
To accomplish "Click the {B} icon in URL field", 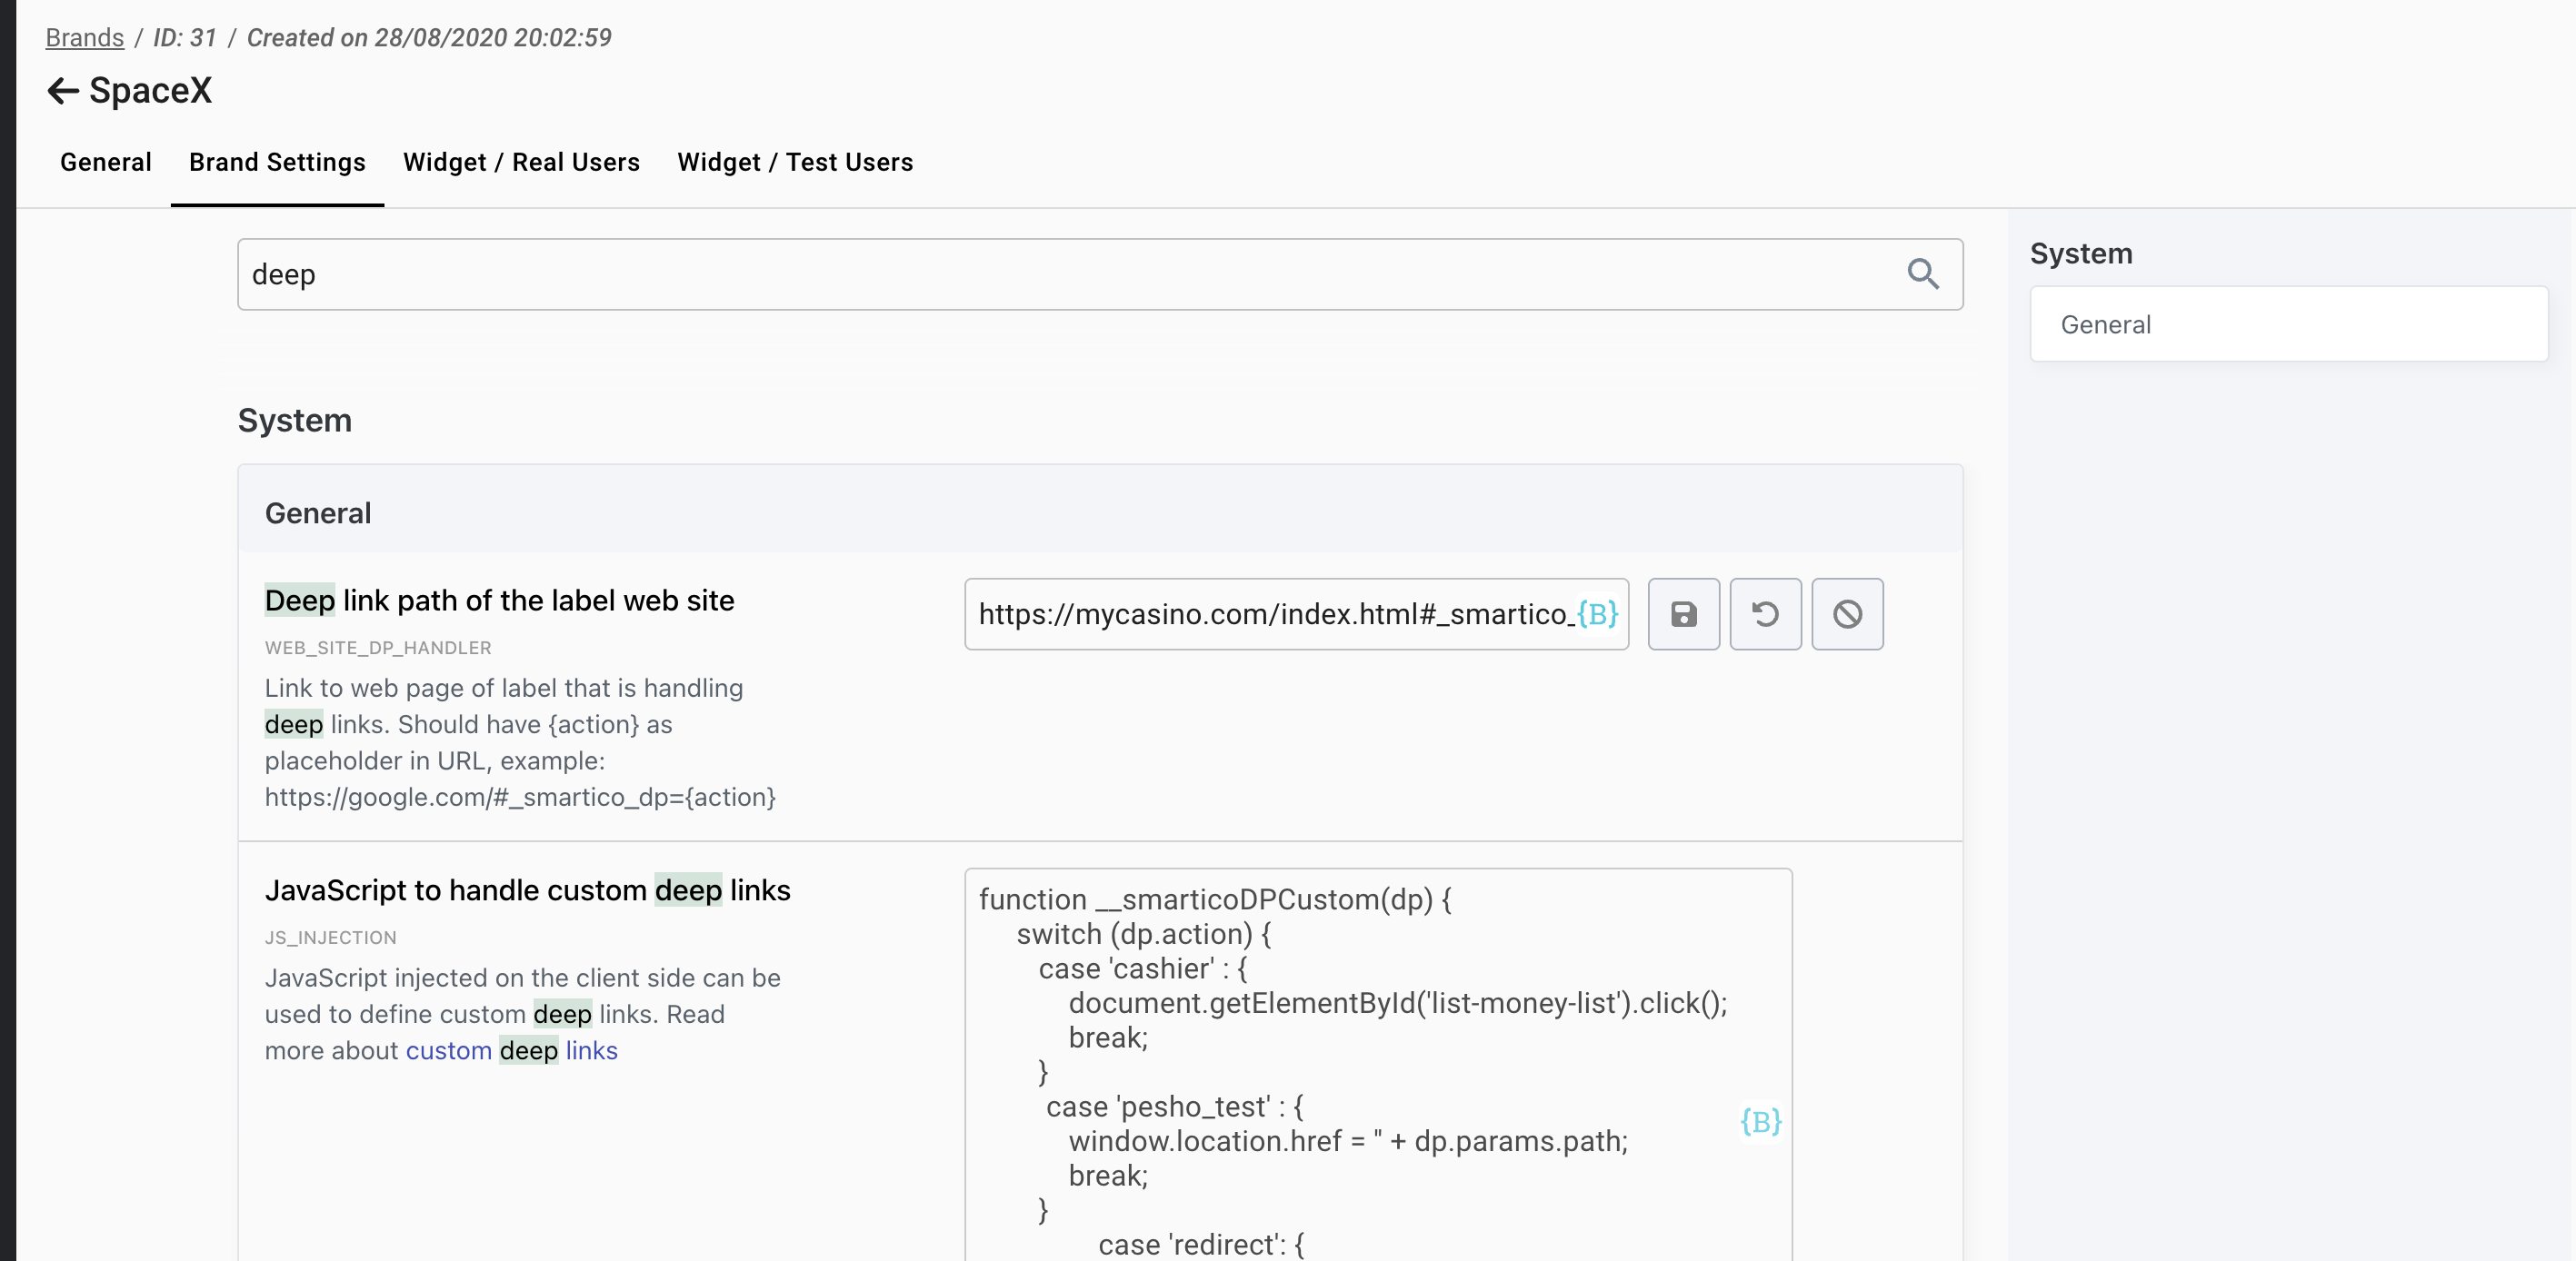I will [1597, 613].
